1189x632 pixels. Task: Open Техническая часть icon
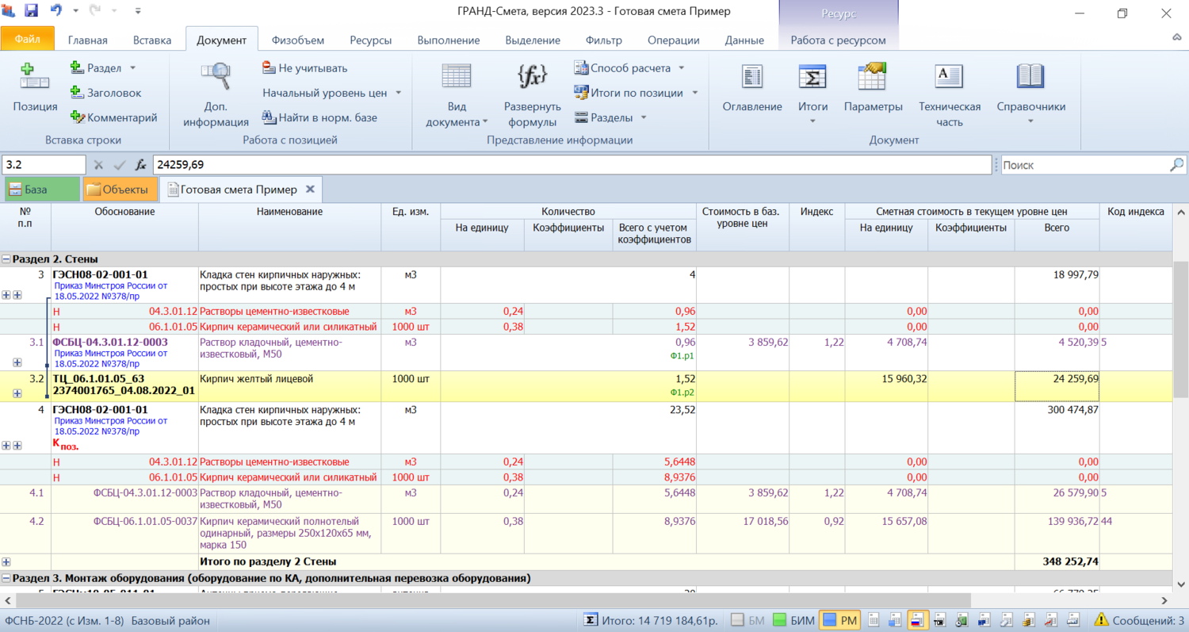click(x=949, y=77)
